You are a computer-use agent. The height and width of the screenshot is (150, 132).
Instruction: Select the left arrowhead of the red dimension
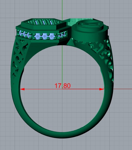click(22, 89)
